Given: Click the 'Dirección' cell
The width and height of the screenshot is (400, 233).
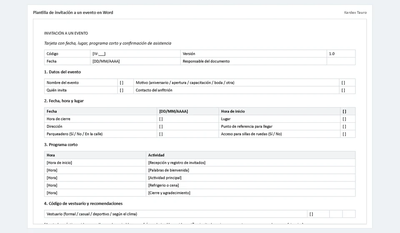Looking at the screenshot, I should click(100, 126).
